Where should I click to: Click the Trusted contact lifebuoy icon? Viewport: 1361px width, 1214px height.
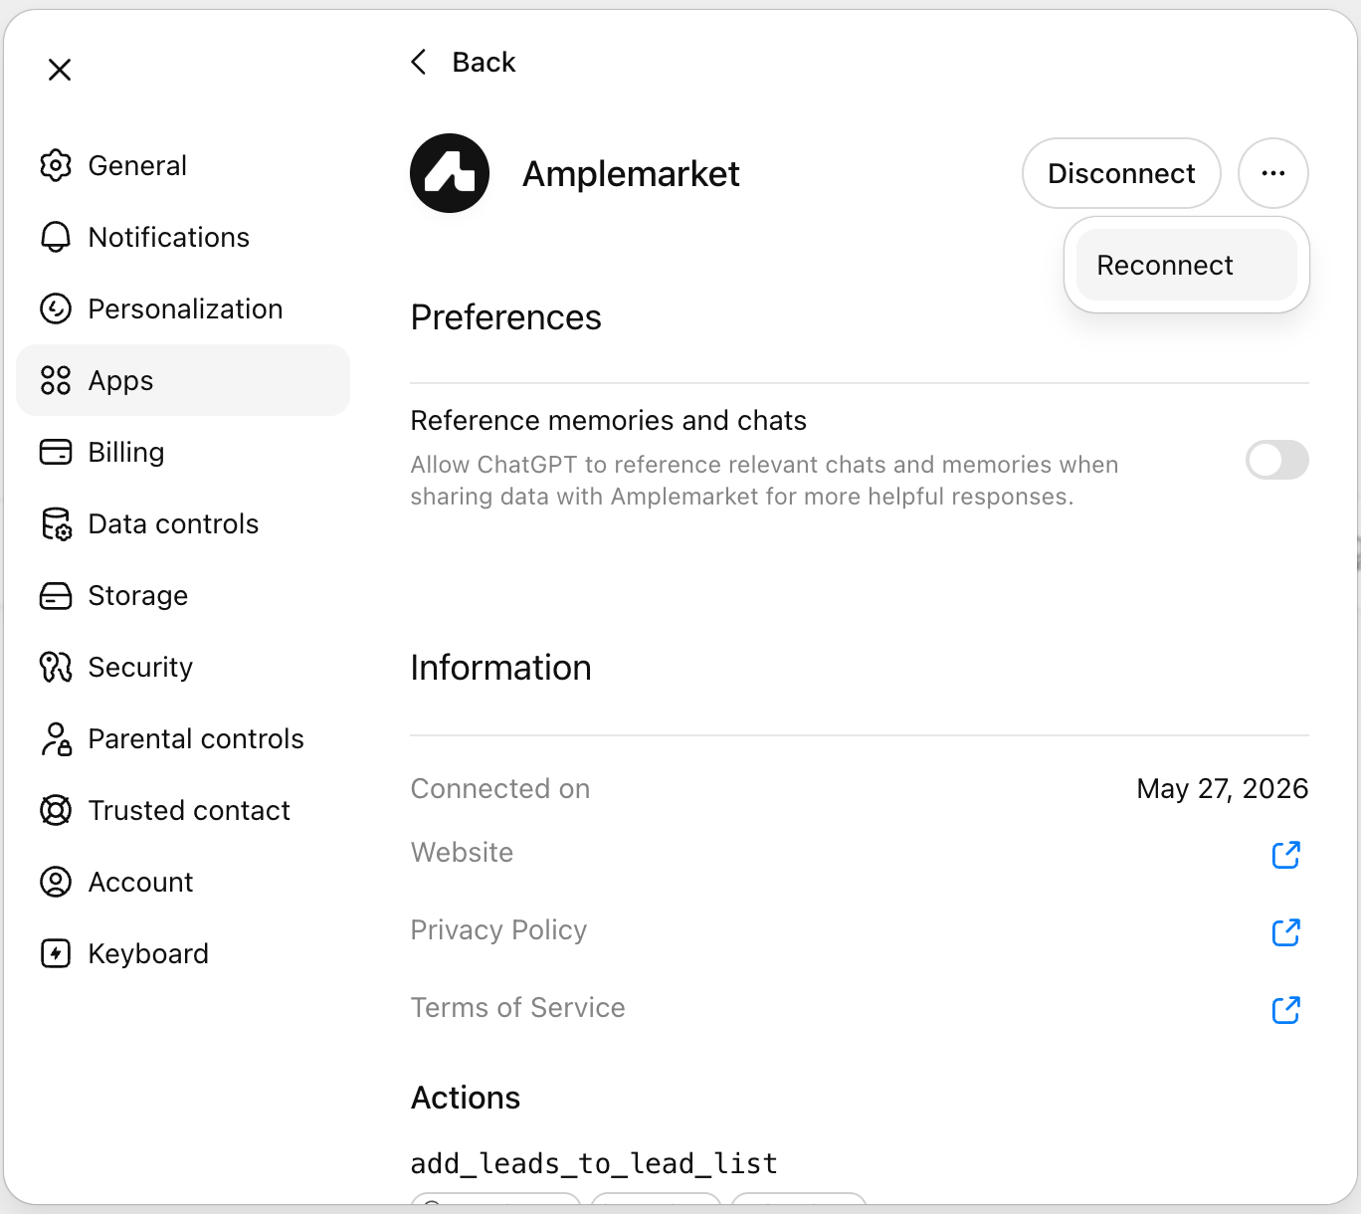point(56,810)
